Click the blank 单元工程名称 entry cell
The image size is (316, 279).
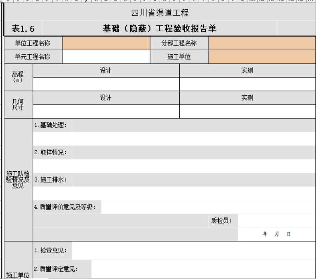pyautogui.click(x=105, y=57)
